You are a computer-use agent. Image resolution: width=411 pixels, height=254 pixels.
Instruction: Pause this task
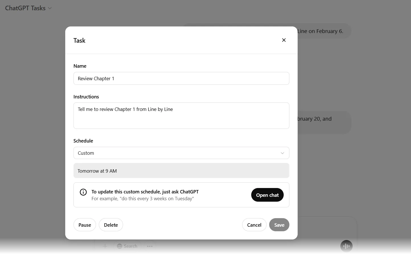[85, 225]
